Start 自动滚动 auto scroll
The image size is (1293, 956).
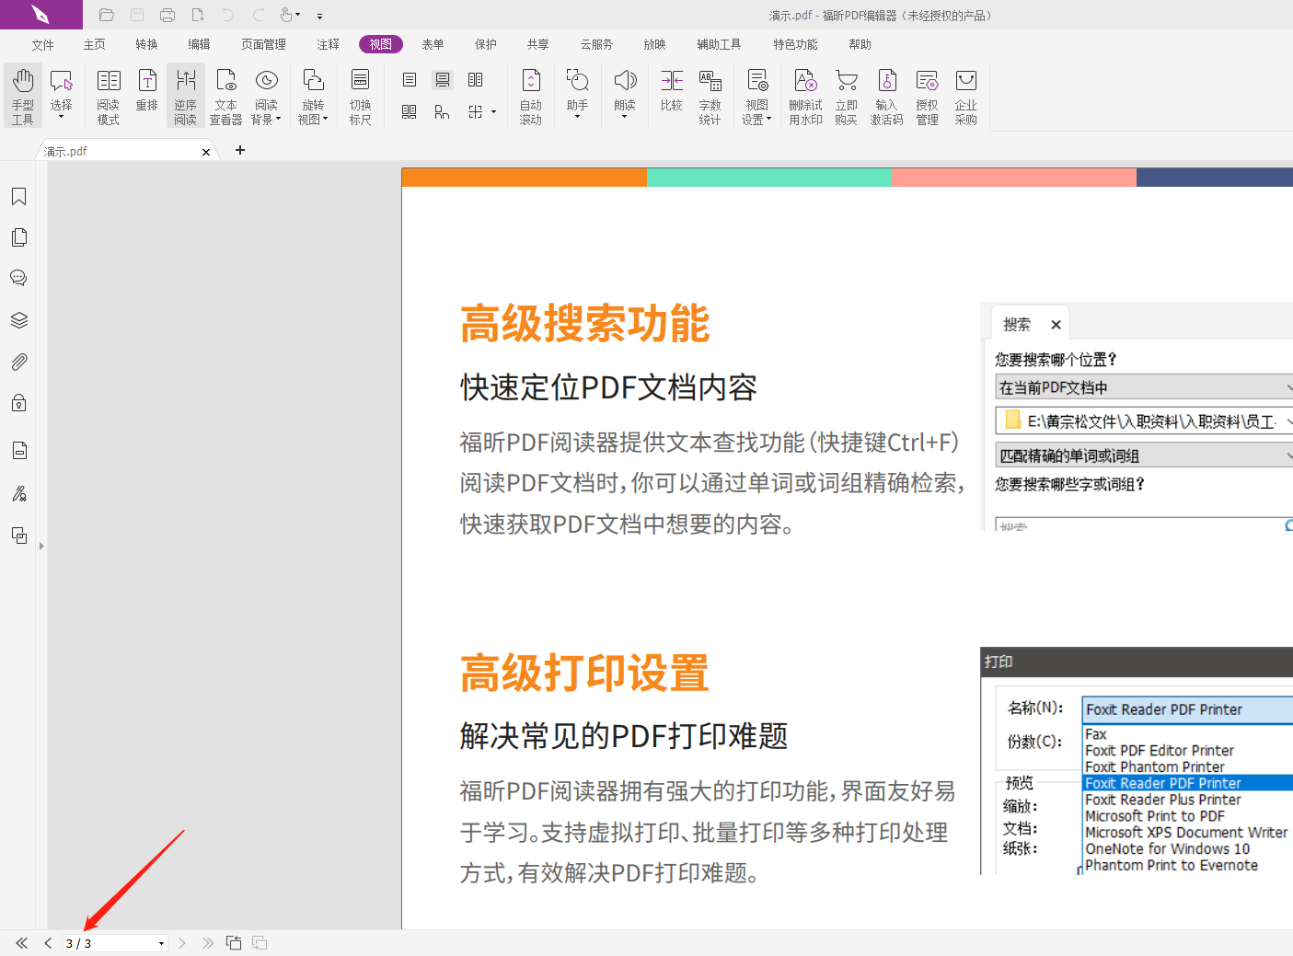click(x=531, y=96)
